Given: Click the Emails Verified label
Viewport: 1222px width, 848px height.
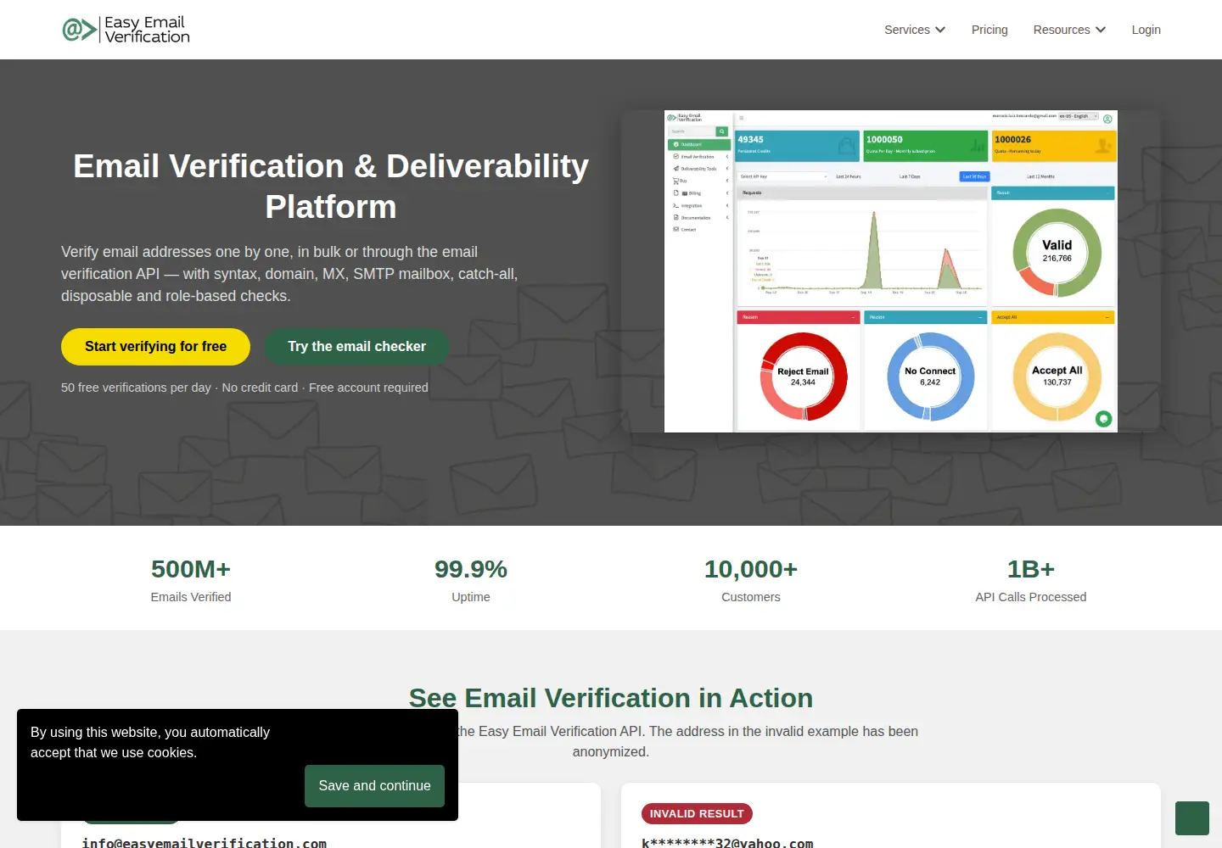Looking at the screenshot, I should tap(191, 597).
